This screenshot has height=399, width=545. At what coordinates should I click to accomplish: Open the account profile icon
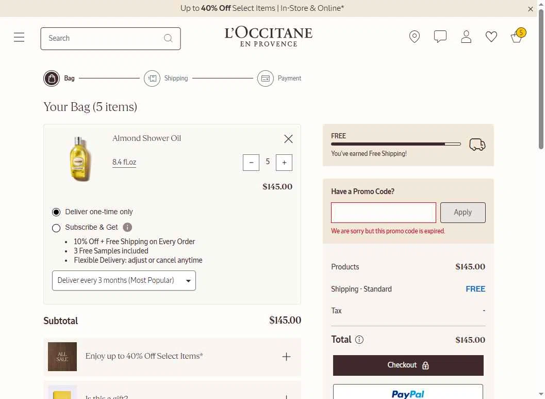(466, 37)
